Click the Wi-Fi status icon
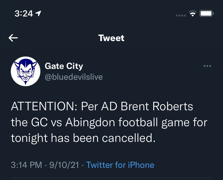This screenshot has height=180, width=223. click(x=193, y=13)
